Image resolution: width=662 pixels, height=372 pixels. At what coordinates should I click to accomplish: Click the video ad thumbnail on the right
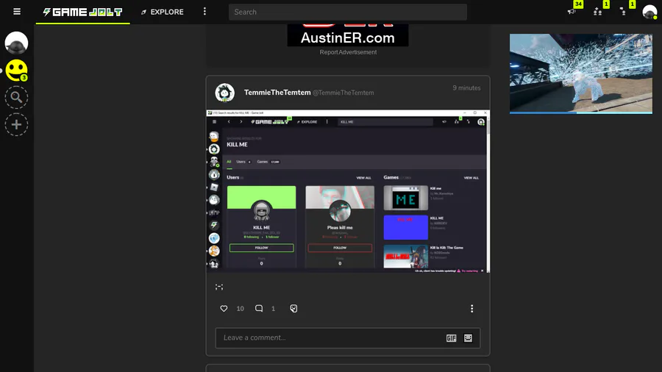click(x=580, y=73)
